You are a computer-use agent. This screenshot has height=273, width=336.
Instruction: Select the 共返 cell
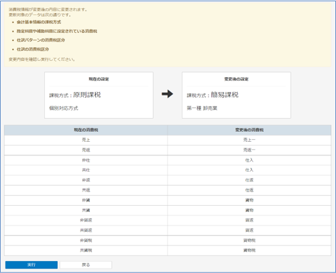[x=86, y=190]
